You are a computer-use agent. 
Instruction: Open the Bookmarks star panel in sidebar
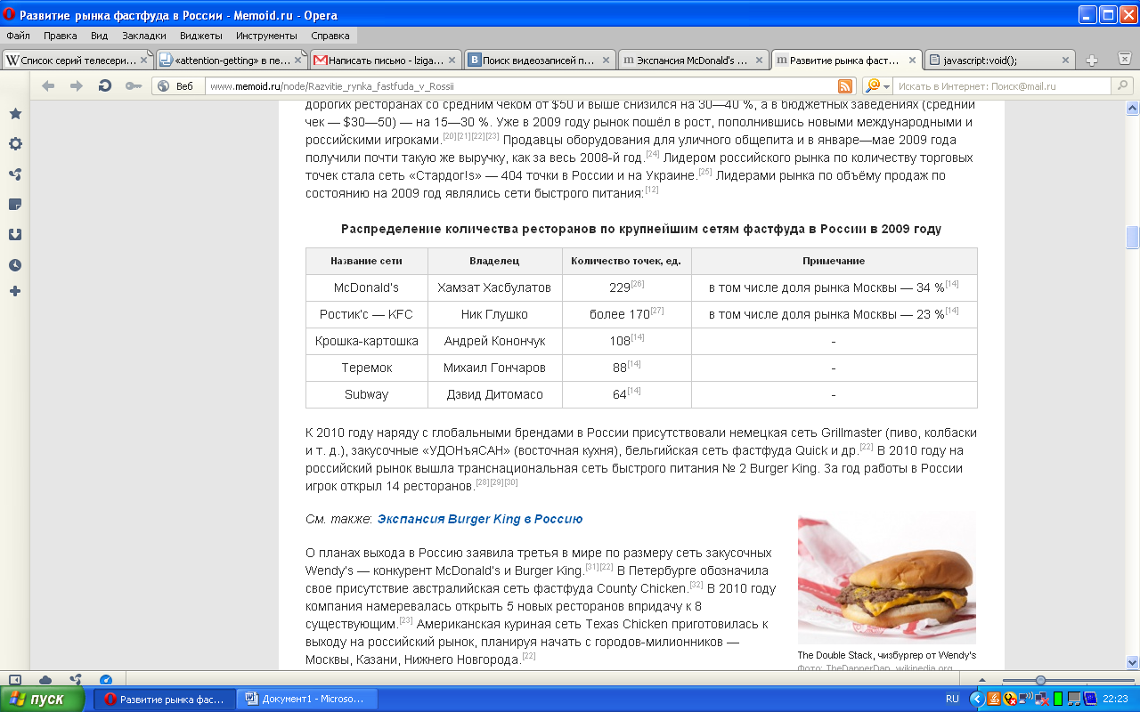[x=15, y=114]
